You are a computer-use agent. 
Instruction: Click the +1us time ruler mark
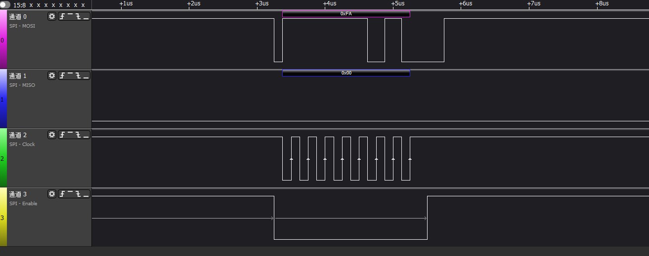tap(126, 3)
